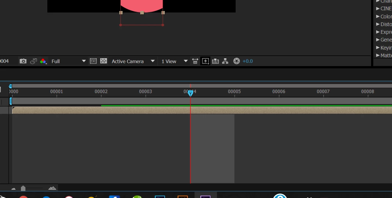The width and height of the screenshot is (392, 198).
Task: Click the bottom-center layer transform handle
Action: pos(142,13)
